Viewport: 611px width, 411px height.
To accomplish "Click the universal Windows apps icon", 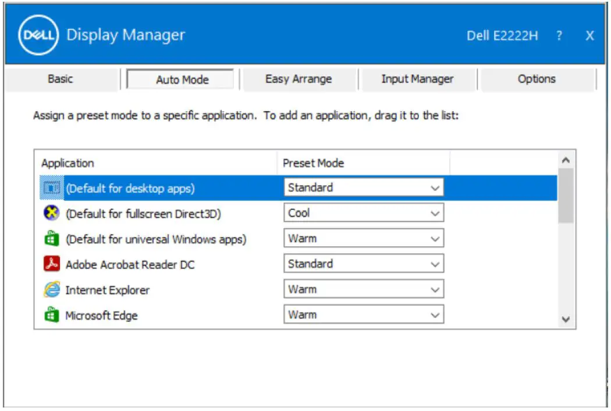I will tap(52, 238).
